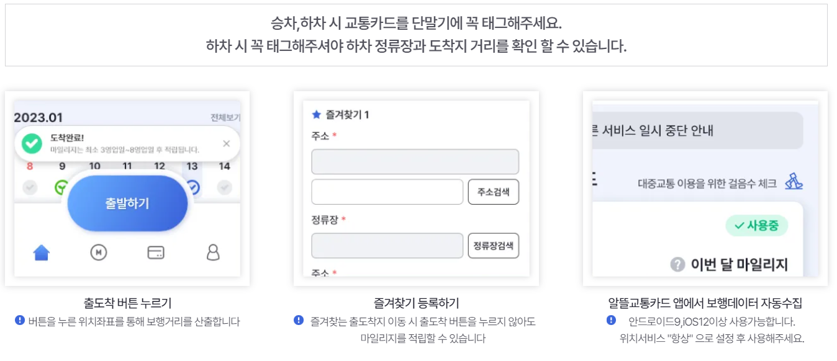This screenshot has width=837, height=361.
Task: Toggle the gray check below date 8
Action: point(30,187)
